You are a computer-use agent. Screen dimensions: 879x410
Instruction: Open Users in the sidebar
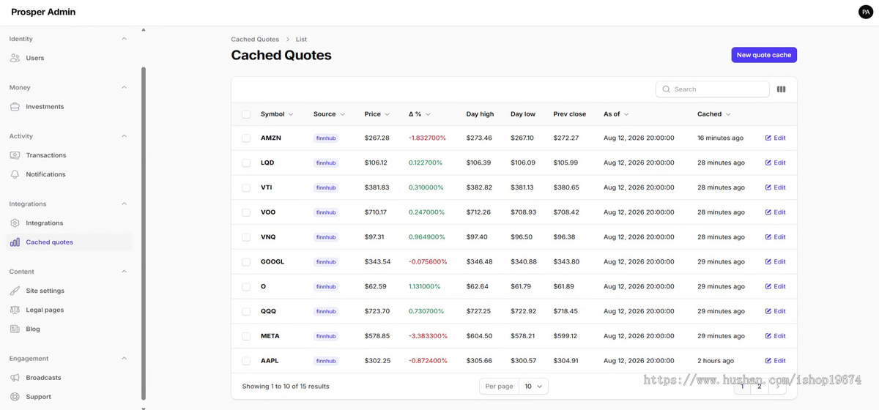tap(70, 58)
